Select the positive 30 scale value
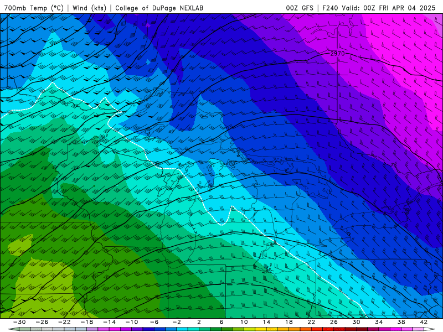Screen dimensions: 443x332 click(356, 322)
